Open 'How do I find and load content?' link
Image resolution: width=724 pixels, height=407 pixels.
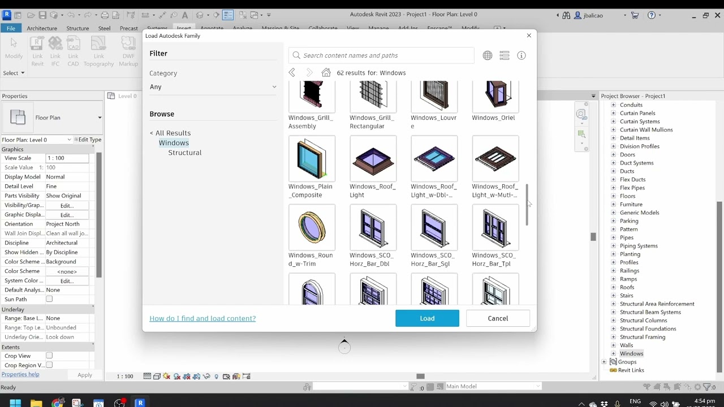click(x=202, y=318)
